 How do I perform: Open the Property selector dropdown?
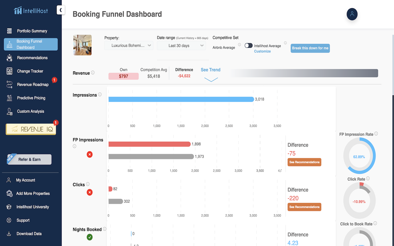(x=129, y=45)
